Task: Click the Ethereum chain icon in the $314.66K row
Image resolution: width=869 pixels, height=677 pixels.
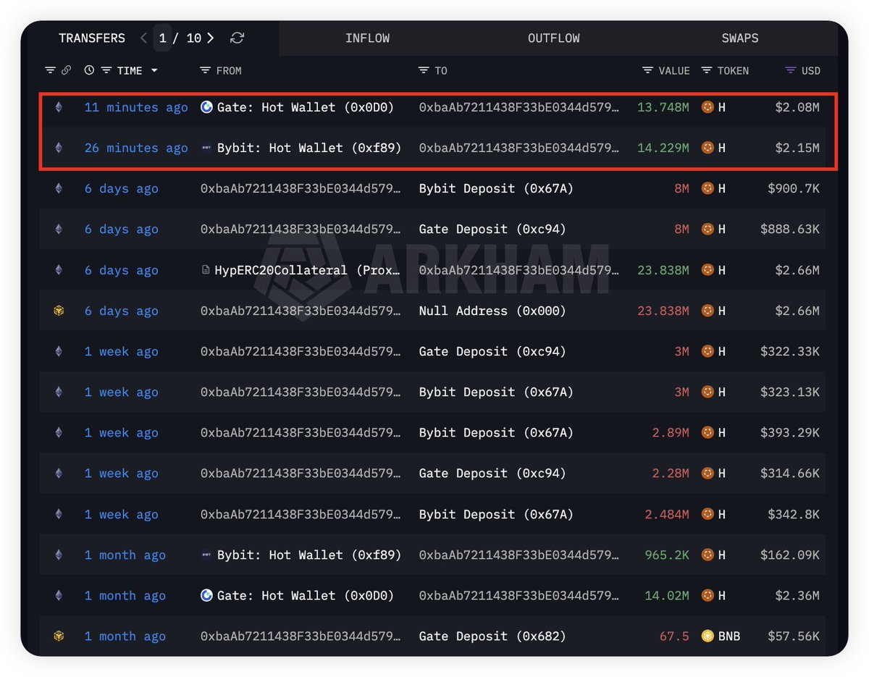Action: [59, 473]
